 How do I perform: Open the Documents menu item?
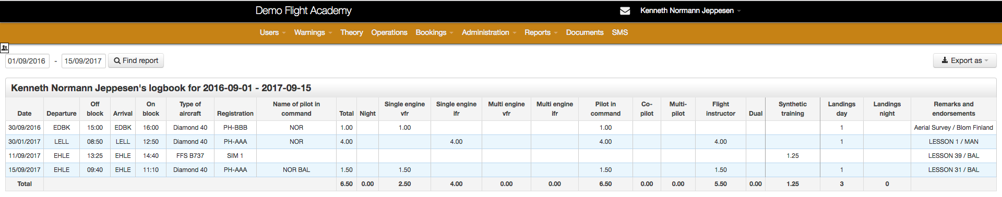pos(584,32)
